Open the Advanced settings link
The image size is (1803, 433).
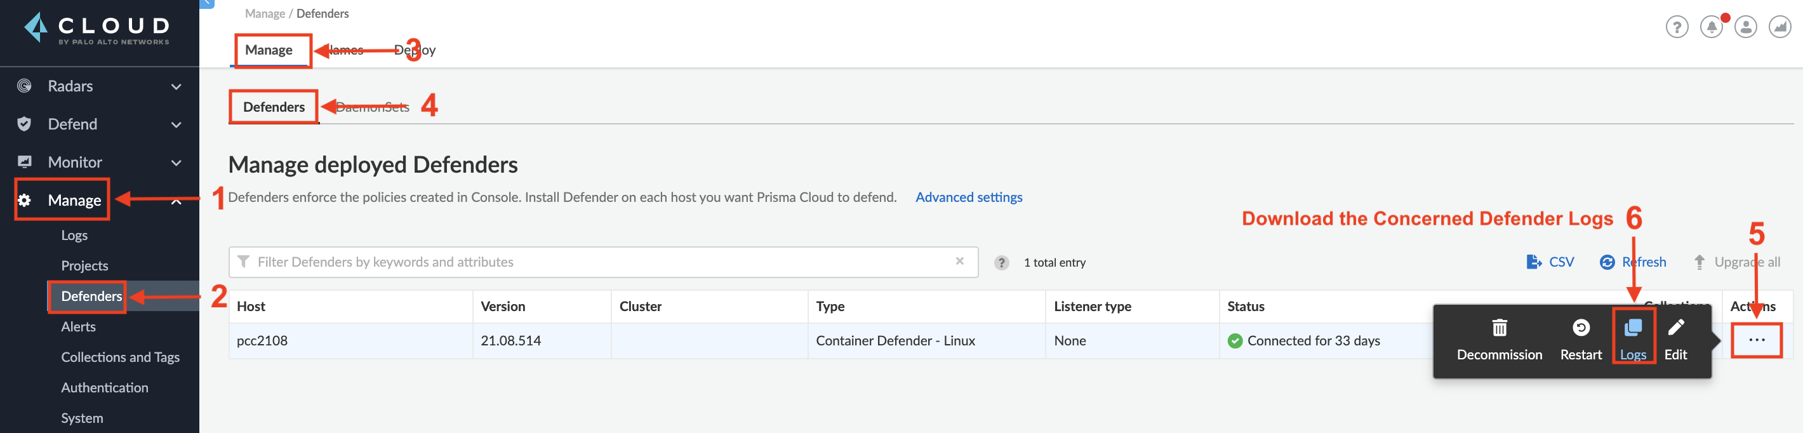969,197
